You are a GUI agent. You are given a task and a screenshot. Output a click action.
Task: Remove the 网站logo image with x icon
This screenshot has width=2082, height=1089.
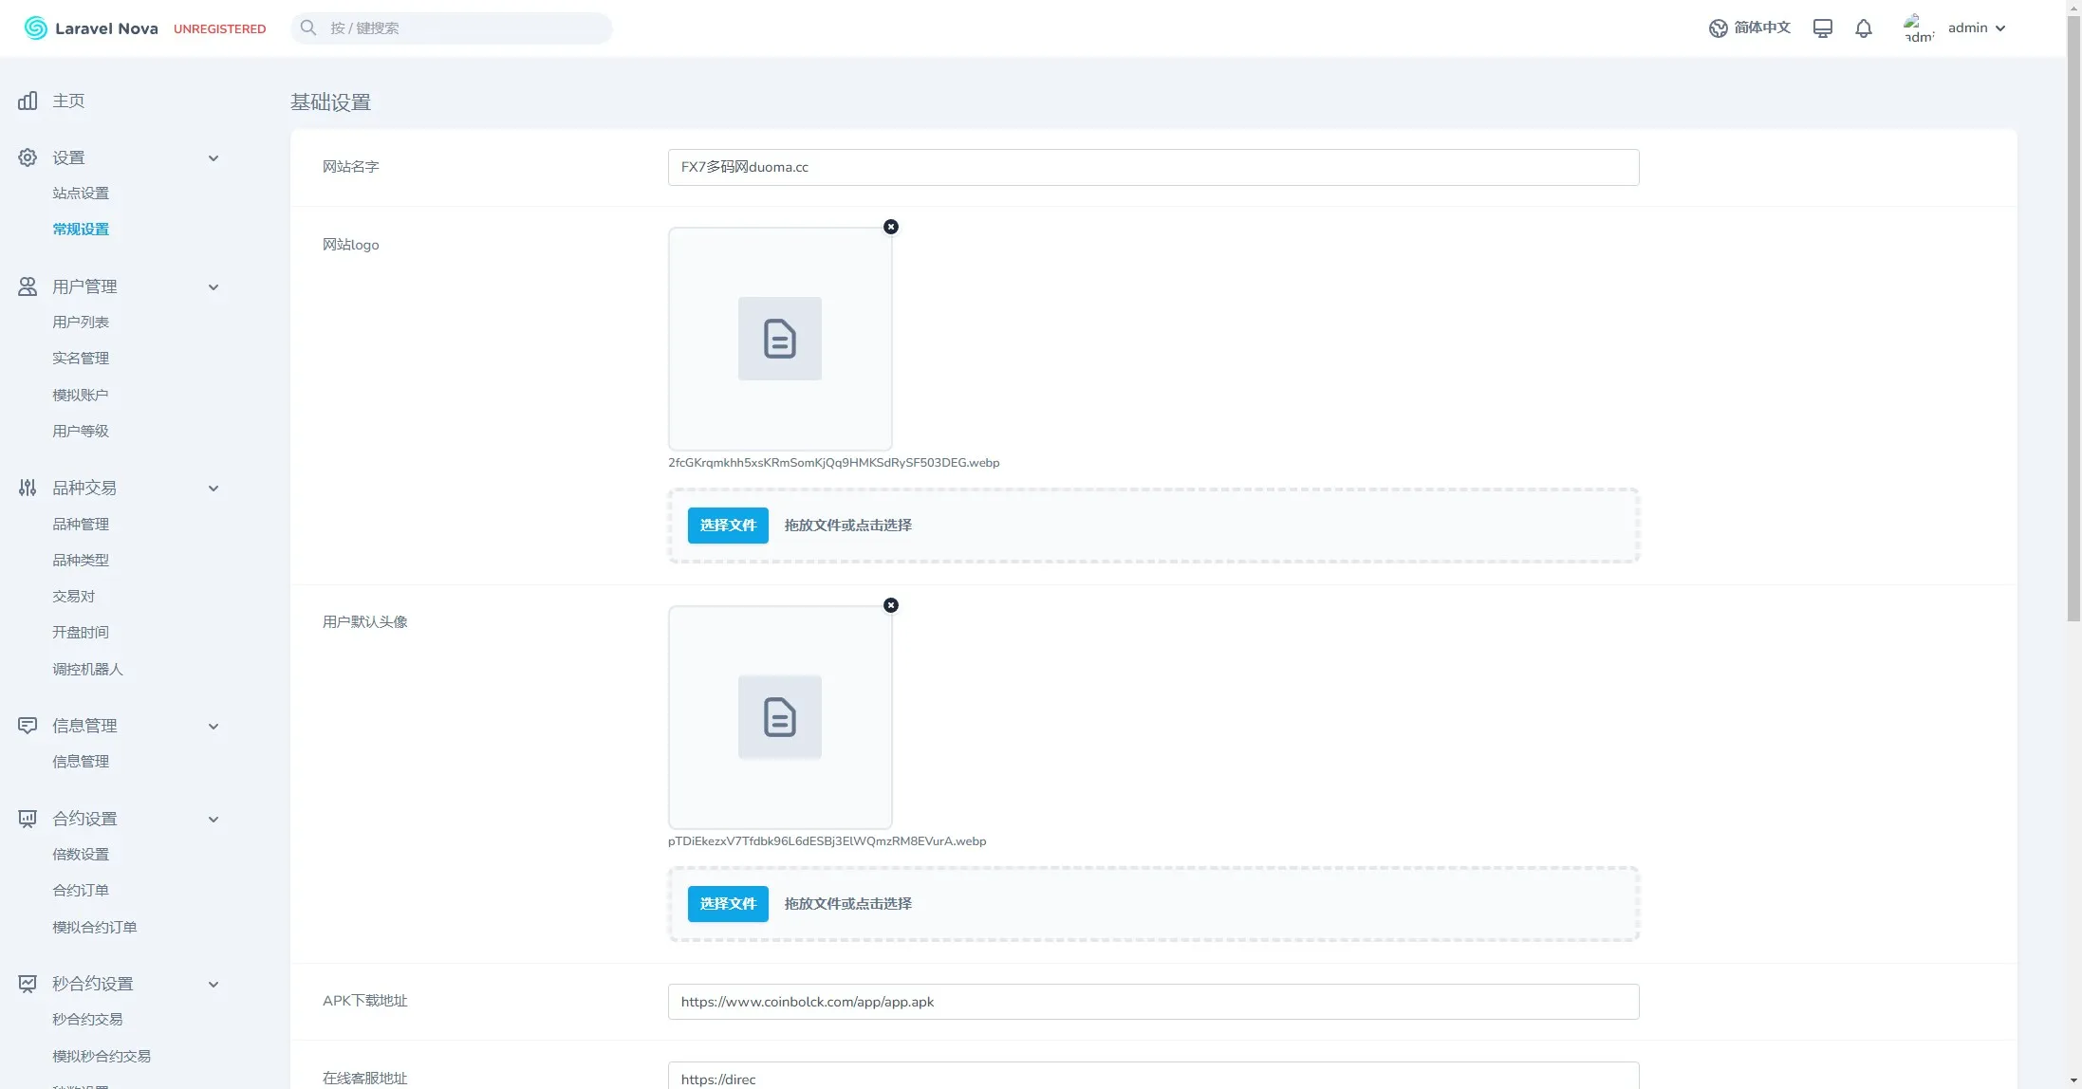coord(890,227)
